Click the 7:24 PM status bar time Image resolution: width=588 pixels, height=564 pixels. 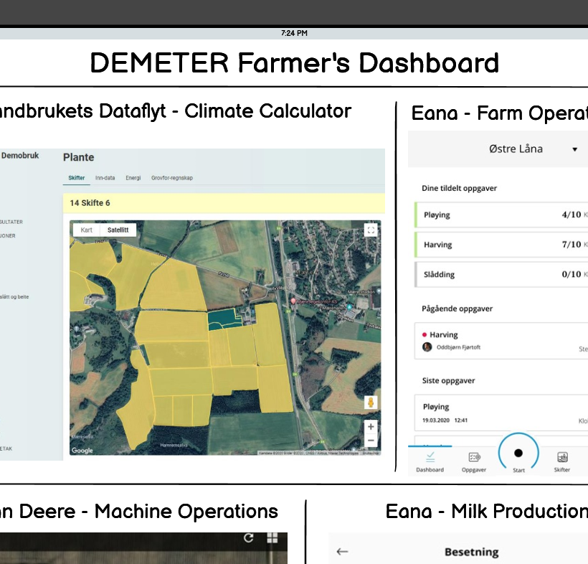pyautogui.click(x=294, y=33)
